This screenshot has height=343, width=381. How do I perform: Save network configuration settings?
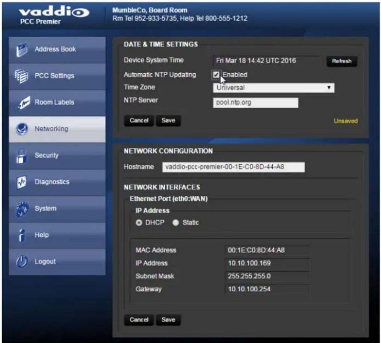click(x=168, y=319)
